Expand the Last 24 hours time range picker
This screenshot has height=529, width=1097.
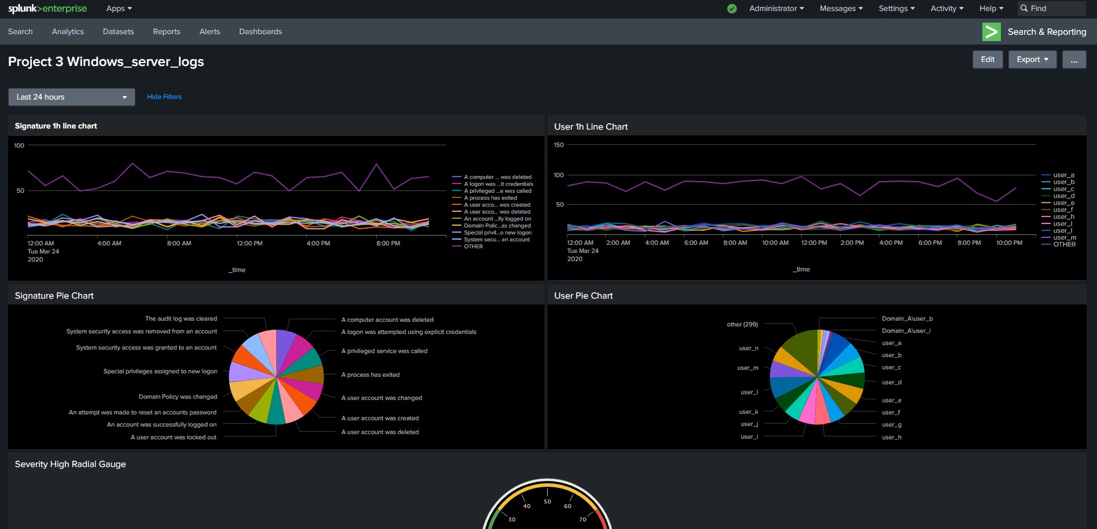(71, 97)
